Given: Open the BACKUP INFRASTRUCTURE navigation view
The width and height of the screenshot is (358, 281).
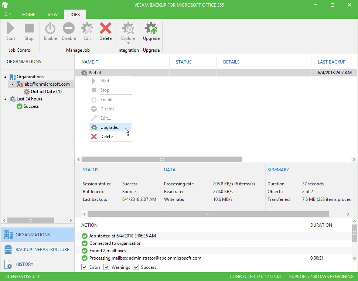Looking at the screenshot, I should pyautogui.click(x=37, y=250).
